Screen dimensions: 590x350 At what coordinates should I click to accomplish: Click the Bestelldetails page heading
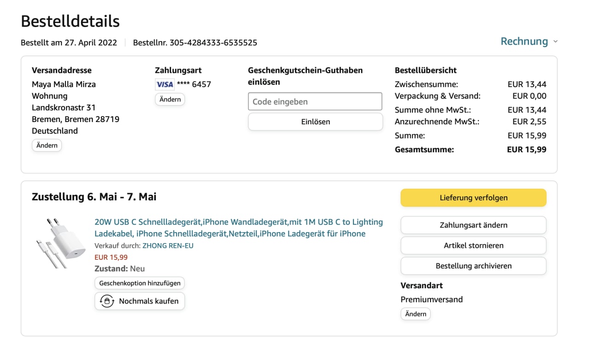70,21
